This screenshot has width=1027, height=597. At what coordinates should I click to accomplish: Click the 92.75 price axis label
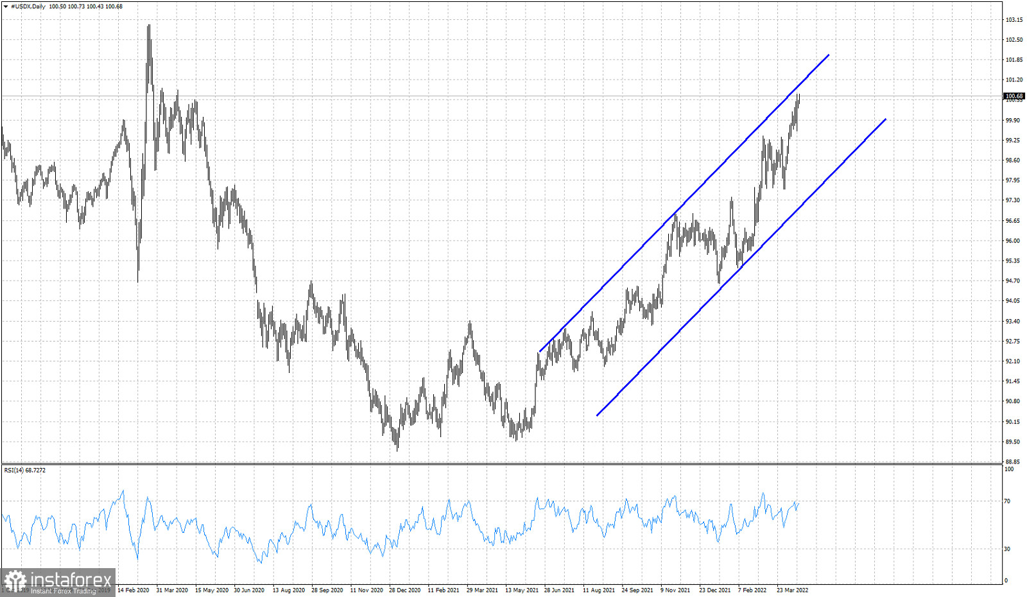1013,341
